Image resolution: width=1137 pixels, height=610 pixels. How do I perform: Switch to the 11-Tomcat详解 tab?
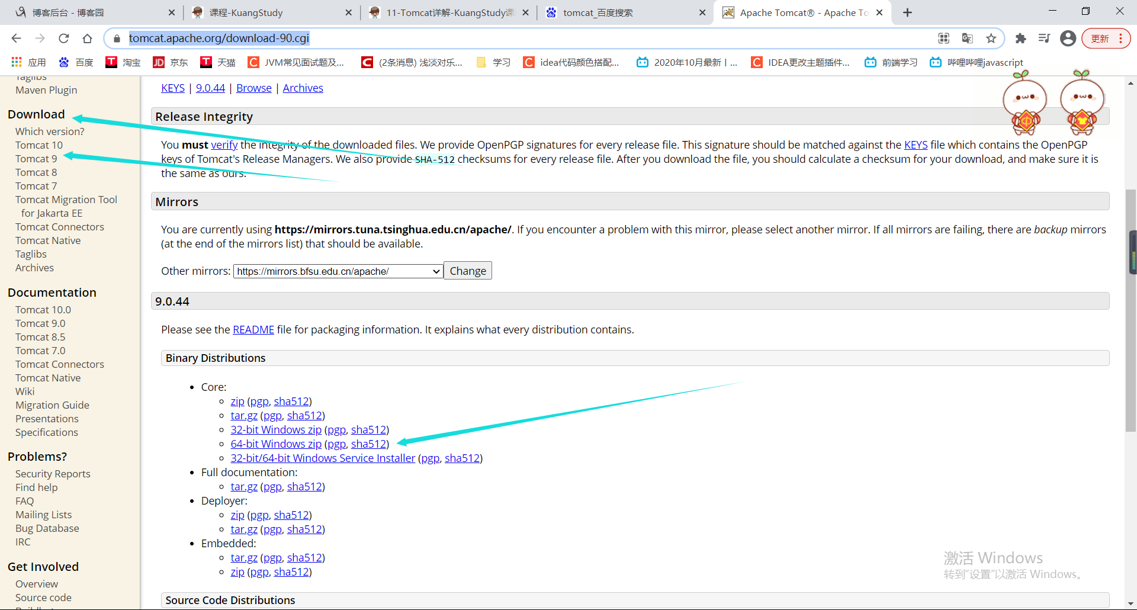(449, 12)
